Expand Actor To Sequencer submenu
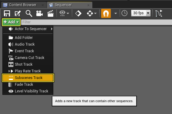 coord(28,29)
